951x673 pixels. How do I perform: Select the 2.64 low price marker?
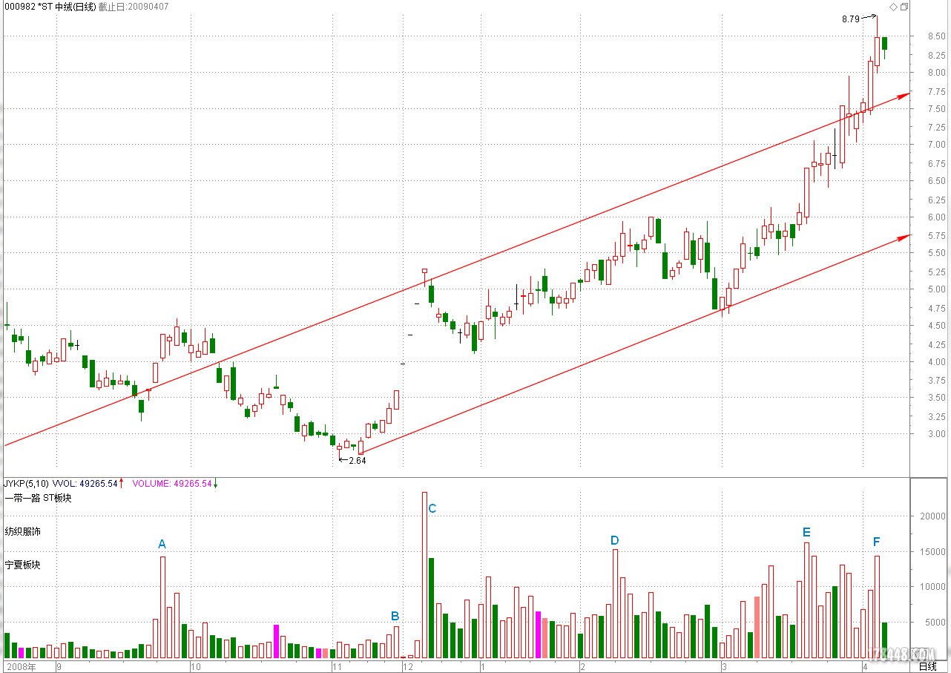[358, 461]
